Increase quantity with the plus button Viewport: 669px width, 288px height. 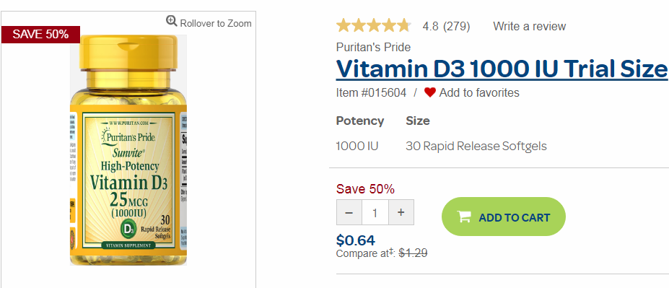(401, 212)
